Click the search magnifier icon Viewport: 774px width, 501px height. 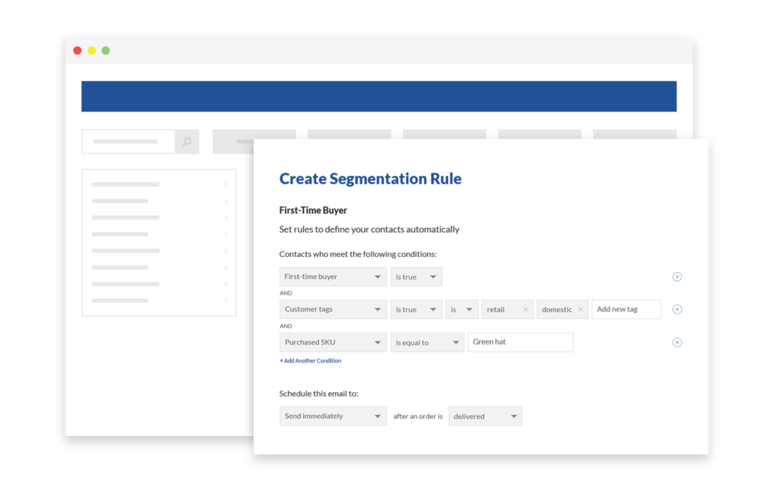(x=187, y=141)
